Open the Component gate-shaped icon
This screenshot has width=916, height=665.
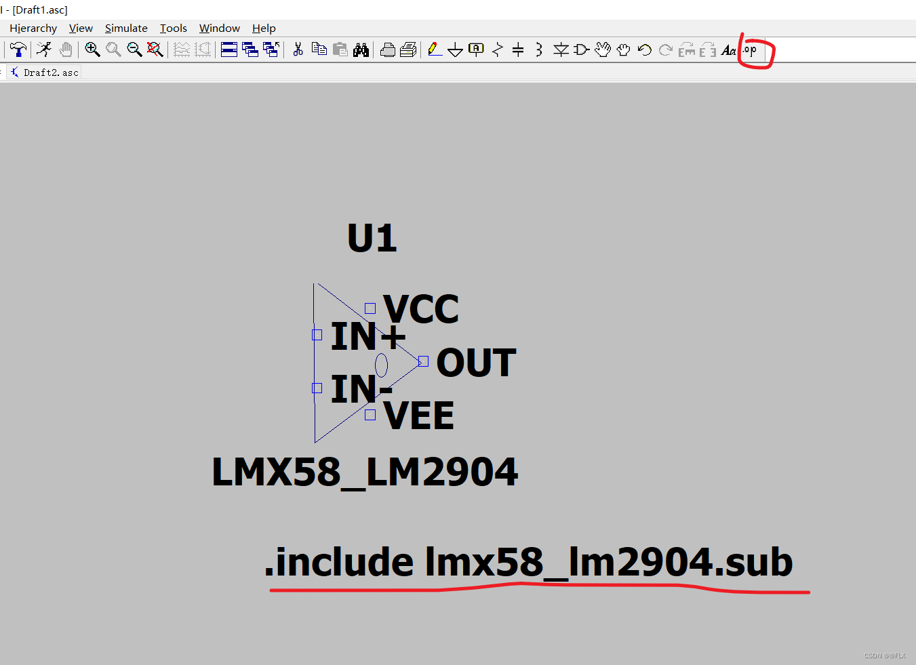point(581,49)
